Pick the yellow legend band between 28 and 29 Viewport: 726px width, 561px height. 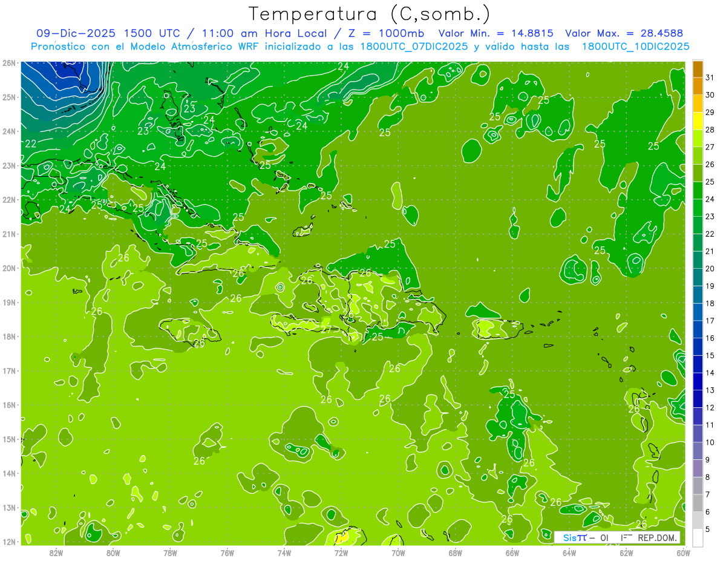click(698, 121)
